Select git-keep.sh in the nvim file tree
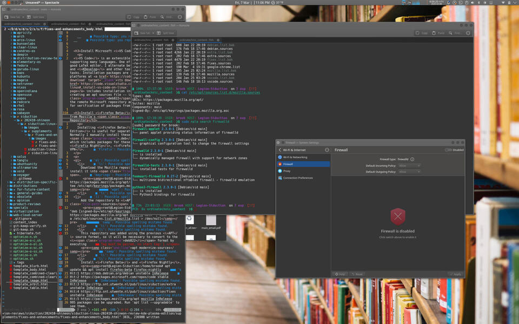 click(x=23, y=230)
